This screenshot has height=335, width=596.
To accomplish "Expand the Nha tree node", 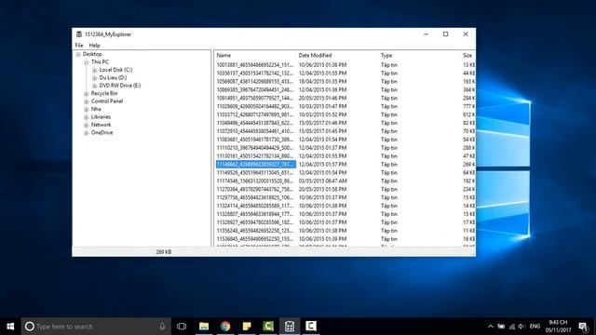I will coord(87,110).
